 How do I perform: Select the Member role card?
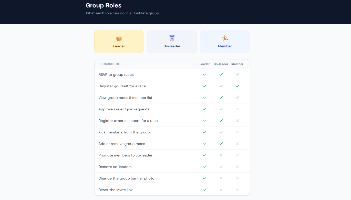coord(225,41)
